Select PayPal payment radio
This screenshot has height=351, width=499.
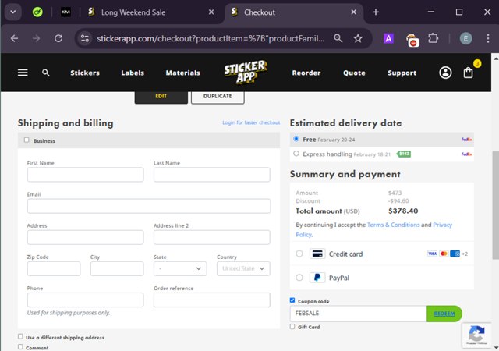point(299,278)
